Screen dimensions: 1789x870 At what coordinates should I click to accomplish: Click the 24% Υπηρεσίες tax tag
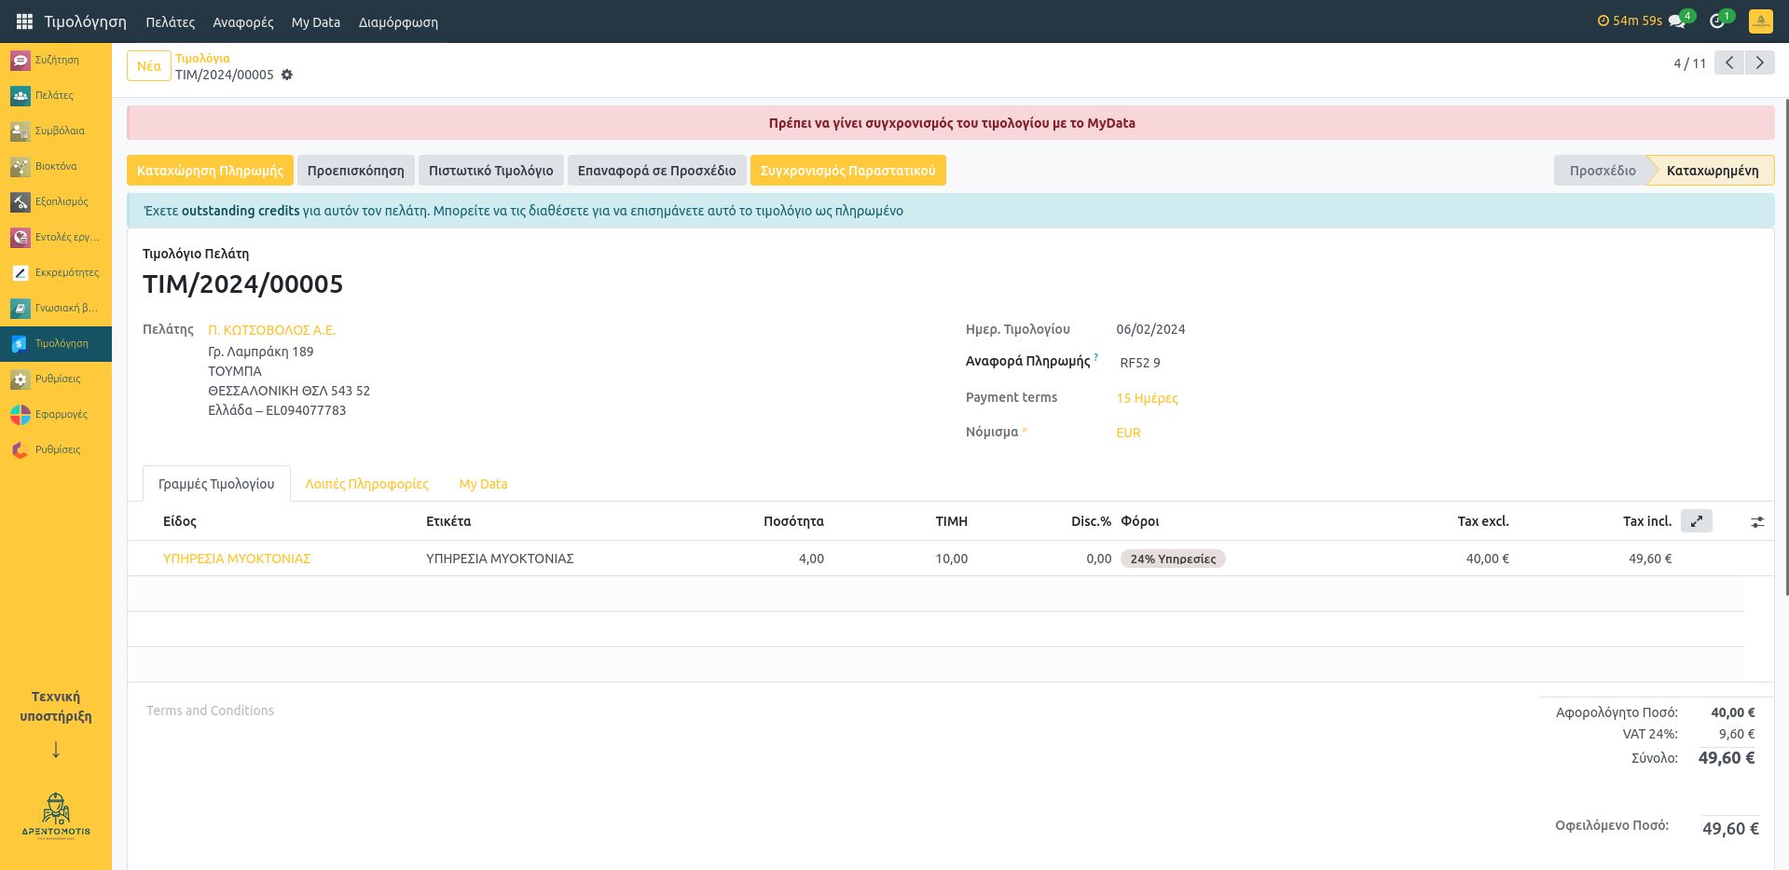click(x=1173, y=559)
